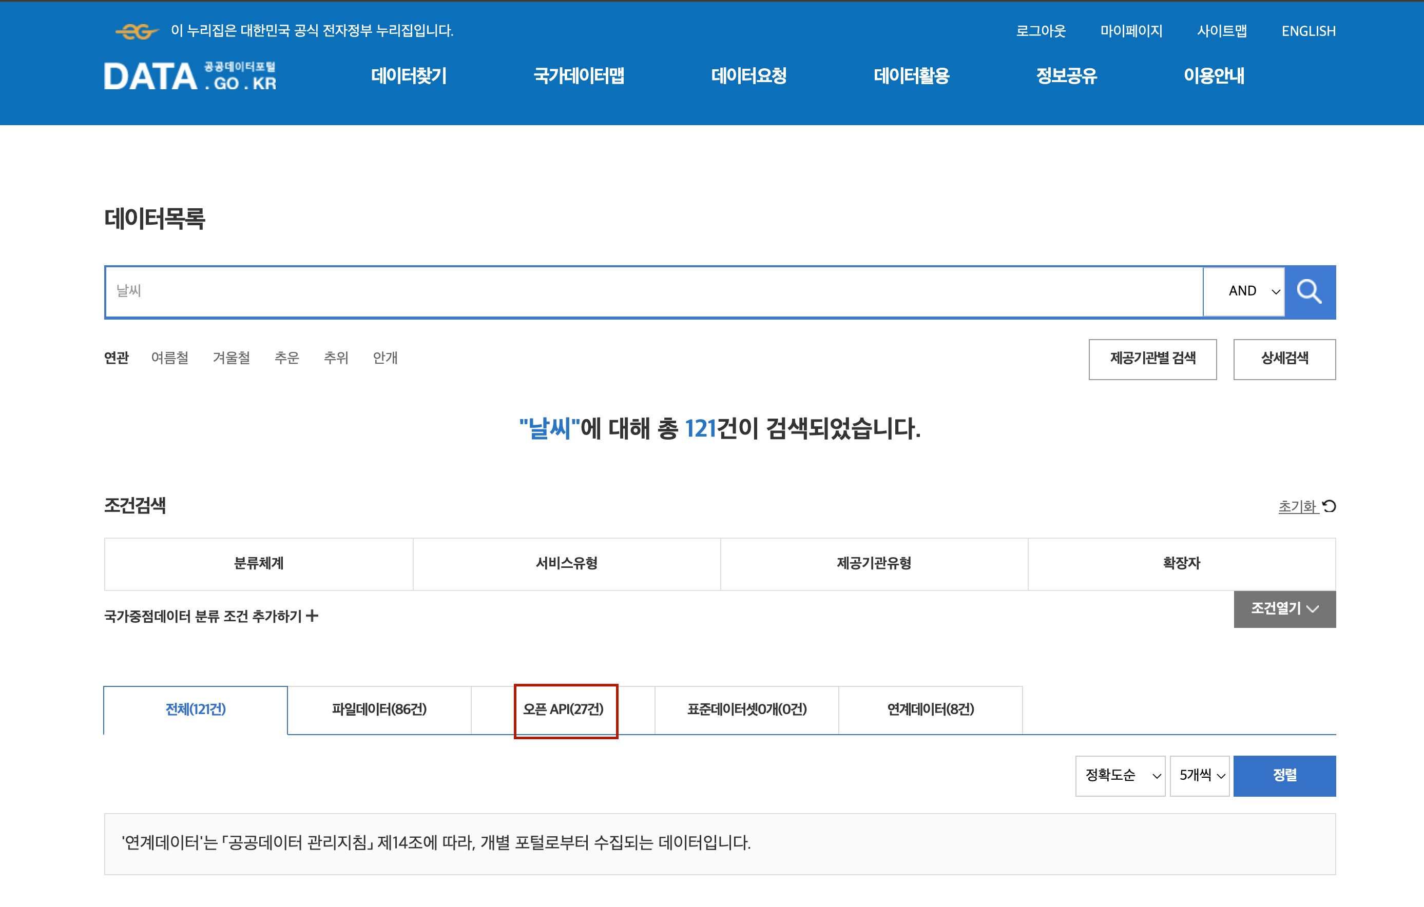Screen dimensions: 1424x907
Task: Switch to the ENGLISH site version
Action: [x=1308, y=31]
